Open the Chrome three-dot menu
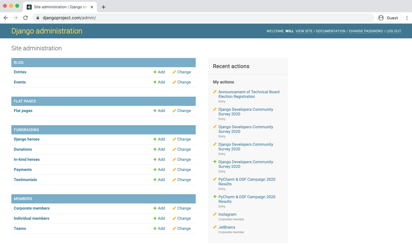 pos(407,18)
